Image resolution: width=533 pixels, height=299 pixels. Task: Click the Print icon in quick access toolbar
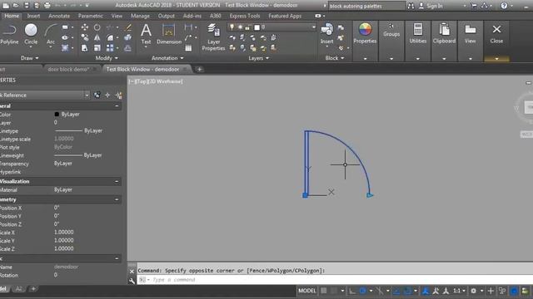(x=47, y=5)
